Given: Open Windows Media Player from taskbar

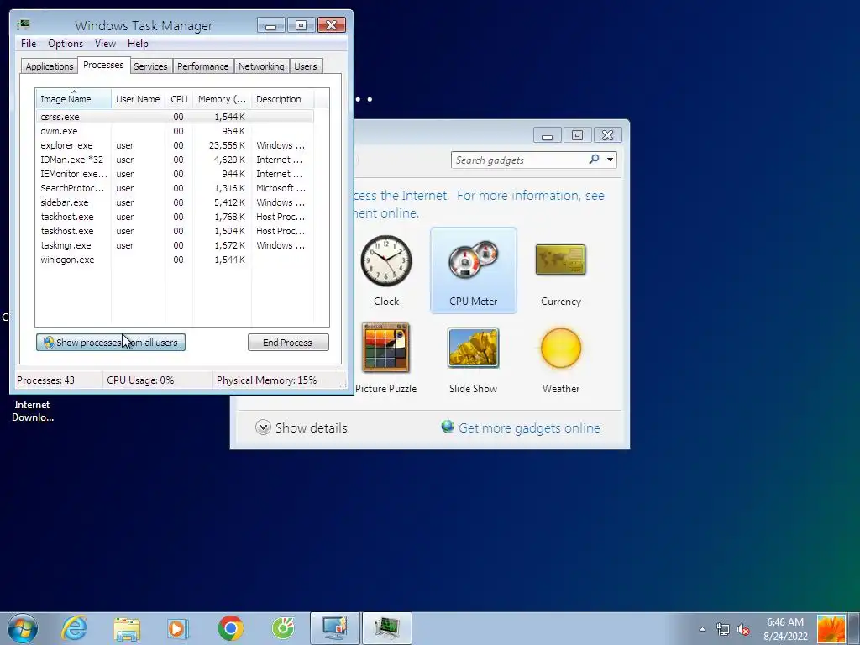Looking at the screenshot, I should [x=178, y=628].
